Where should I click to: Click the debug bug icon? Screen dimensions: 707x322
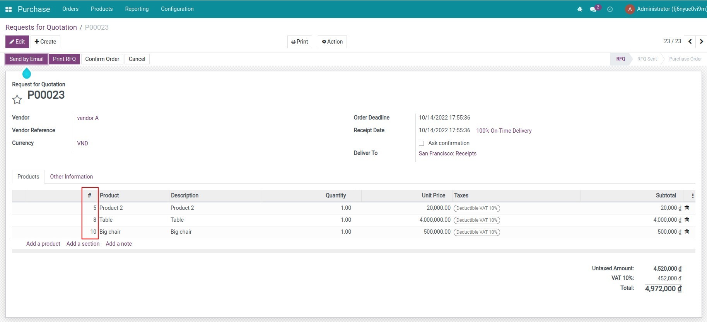tap(580, 9)
